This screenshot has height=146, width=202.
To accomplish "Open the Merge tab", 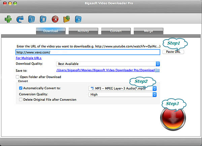I will click(148, 31).
